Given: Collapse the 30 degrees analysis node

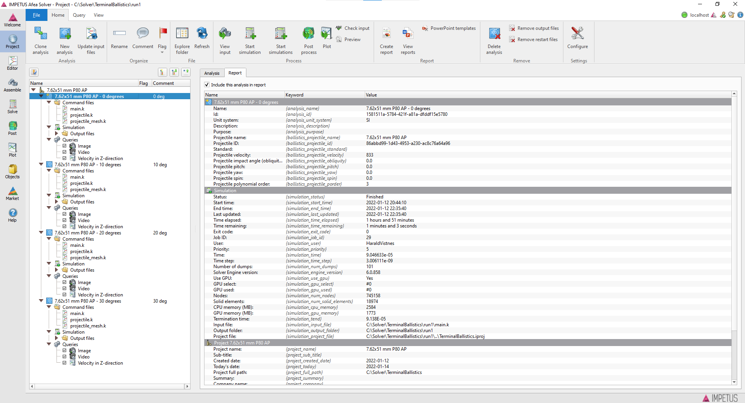Looking at the screenshot, I should click(x=41, y=301).
